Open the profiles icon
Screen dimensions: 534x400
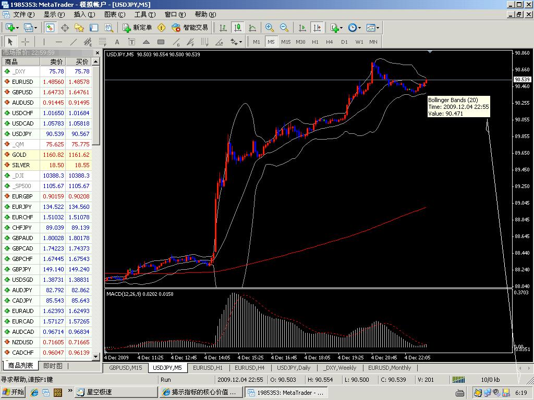tap(28, 28)
